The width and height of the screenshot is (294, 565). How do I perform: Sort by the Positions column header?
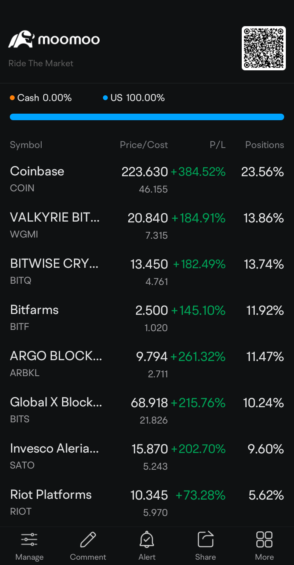tap(264, 145)
